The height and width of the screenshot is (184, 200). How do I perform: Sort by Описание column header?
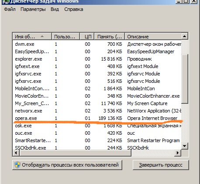pyautogui.click(x=153, y=37)
